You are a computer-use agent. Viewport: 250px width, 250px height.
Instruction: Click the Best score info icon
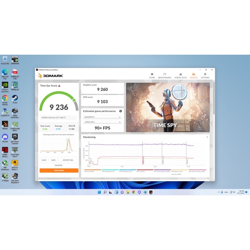74,126
